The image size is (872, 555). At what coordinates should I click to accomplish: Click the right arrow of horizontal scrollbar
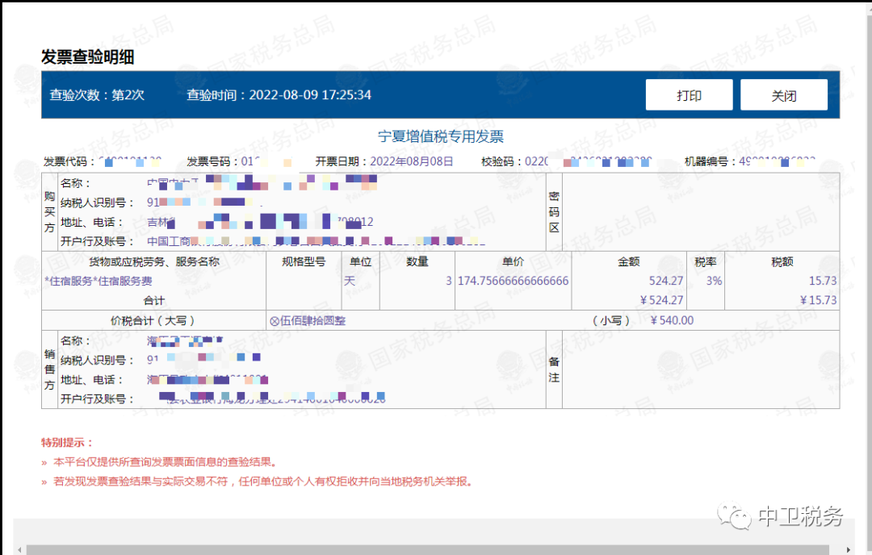click(x=848, y=550)
